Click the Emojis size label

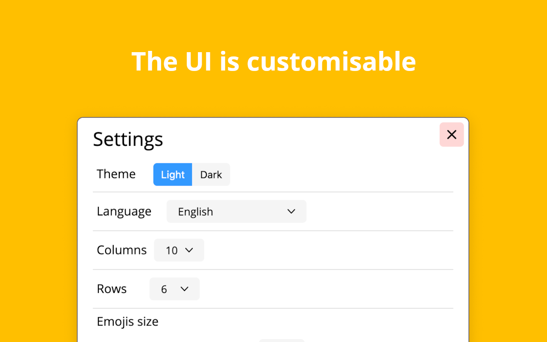[x=128, y=321]
